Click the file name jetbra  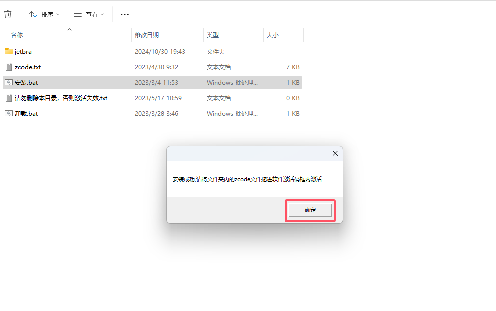tap(23, 51)
